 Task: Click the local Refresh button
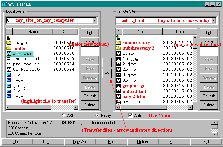tap(90, 96)
